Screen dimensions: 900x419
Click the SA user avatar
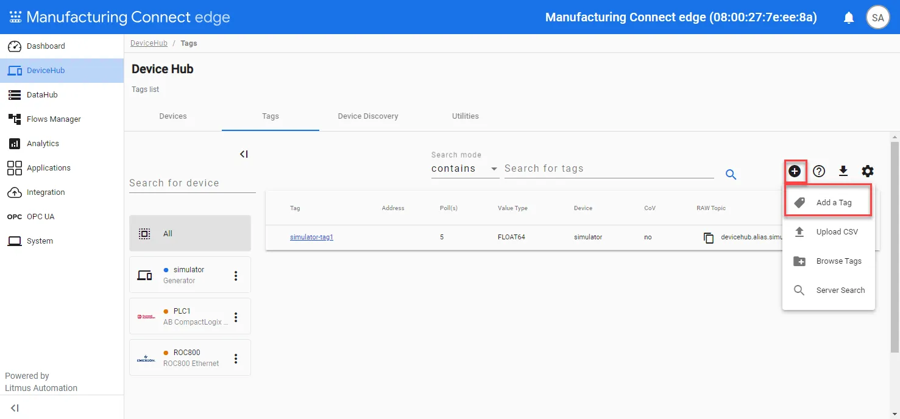(x=878, y=18)
